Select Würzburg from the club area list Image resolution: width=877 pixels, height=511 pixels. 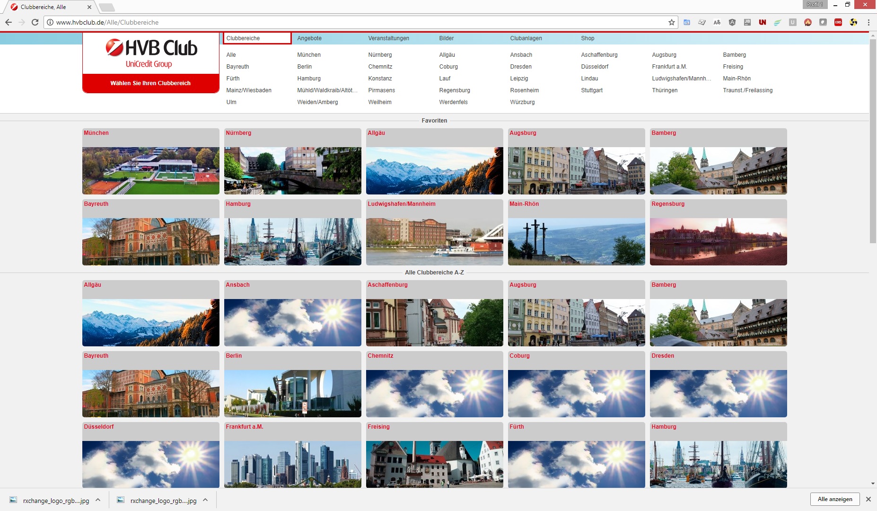pyautogui.click(x=522, y=102)
